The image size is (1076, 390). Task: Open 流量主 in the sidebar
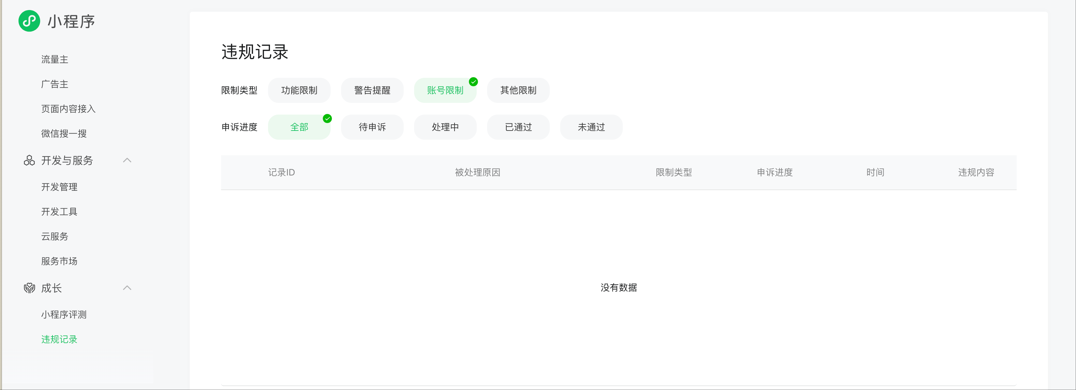click(x=55, y=60)
